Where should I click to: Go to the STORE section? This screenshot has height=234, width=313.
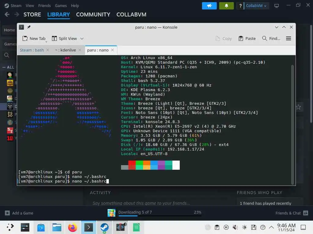(32, 15)
